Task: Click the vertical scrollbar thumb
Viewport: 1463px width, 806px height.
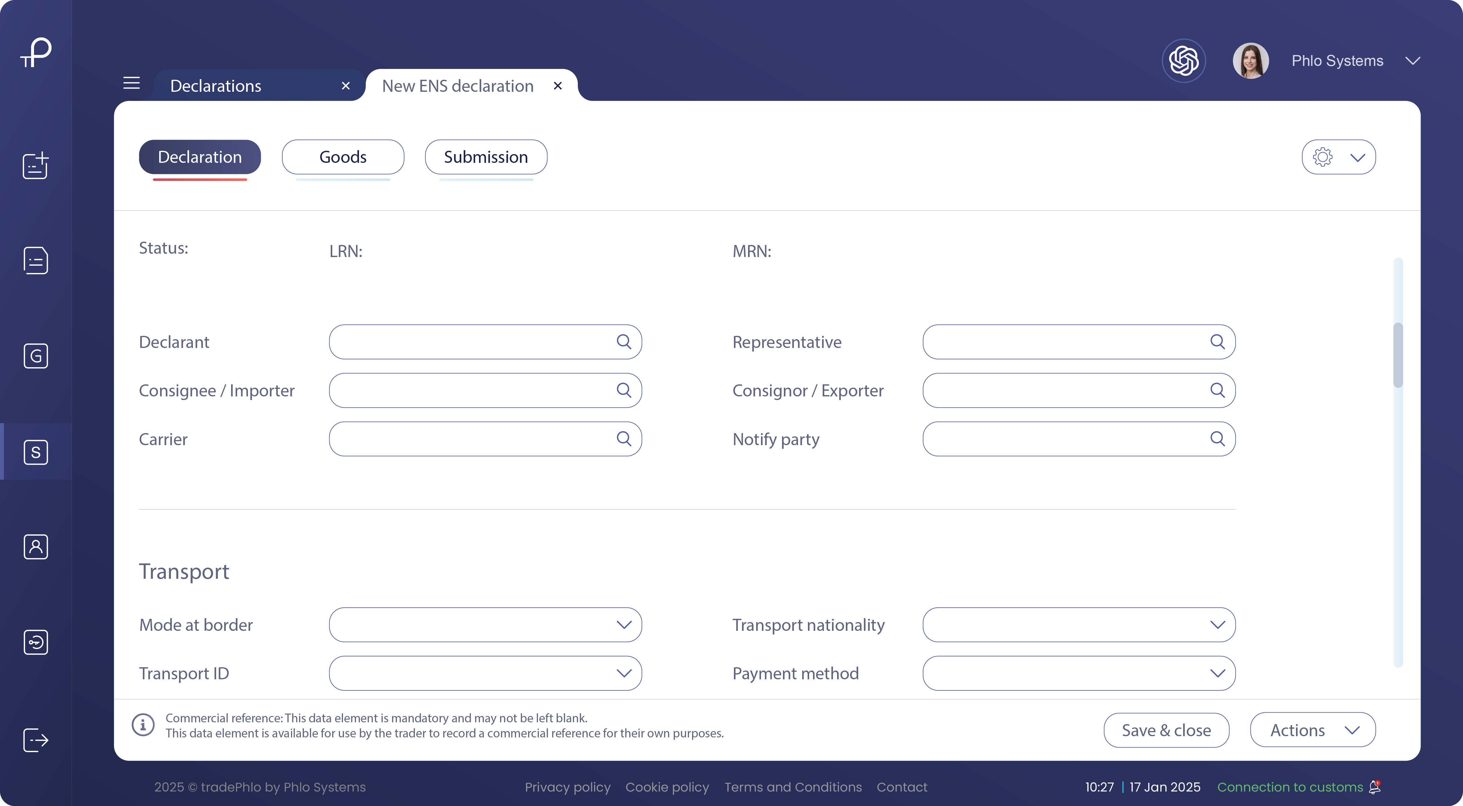Action: [x=1398, y=355]
